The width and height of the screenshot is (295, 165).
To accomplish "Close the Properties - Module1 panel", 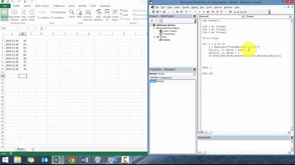I will click(x=195, y=69).
